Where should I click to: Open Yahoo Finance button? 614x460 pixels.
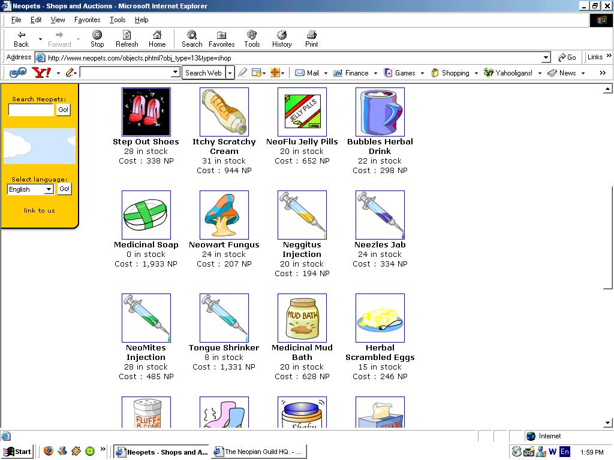point(351,72)
